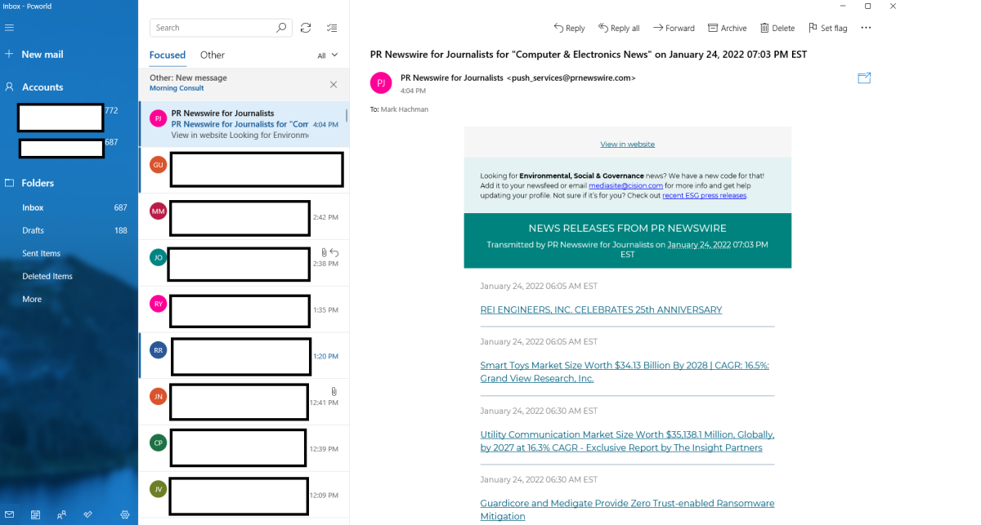This screenshot has width=981, height=525.
Task: Click the New mail plus icon
Action: coord(10,54)
